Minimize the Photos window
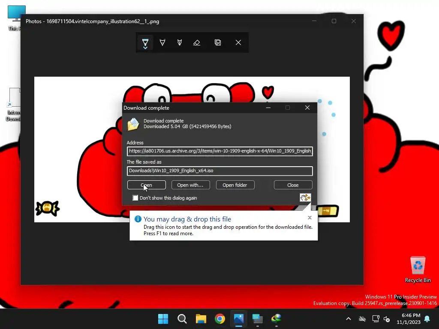This screenshot has height=329, width=439. pyautogui.click(x=314, y=21)
